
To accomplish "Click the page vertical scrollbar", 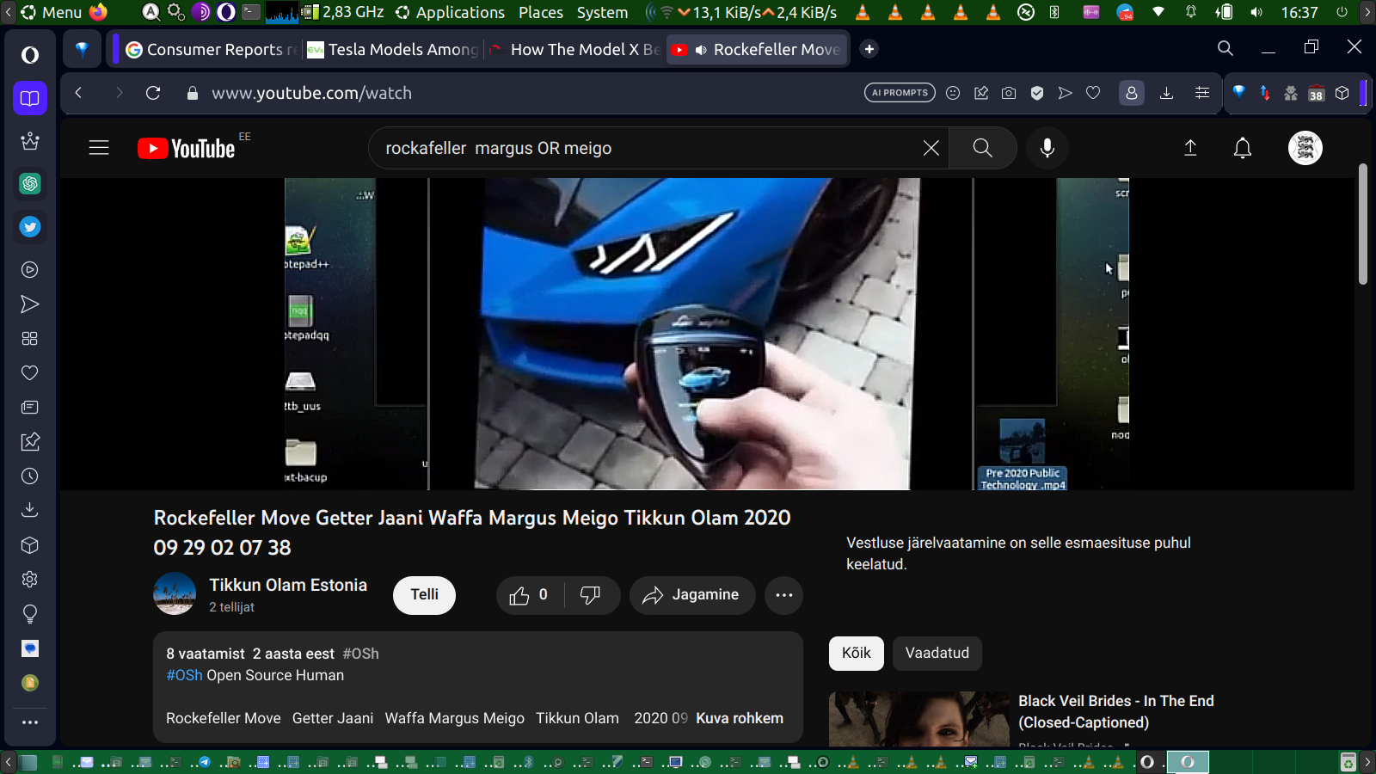I will click(1362, 225).
